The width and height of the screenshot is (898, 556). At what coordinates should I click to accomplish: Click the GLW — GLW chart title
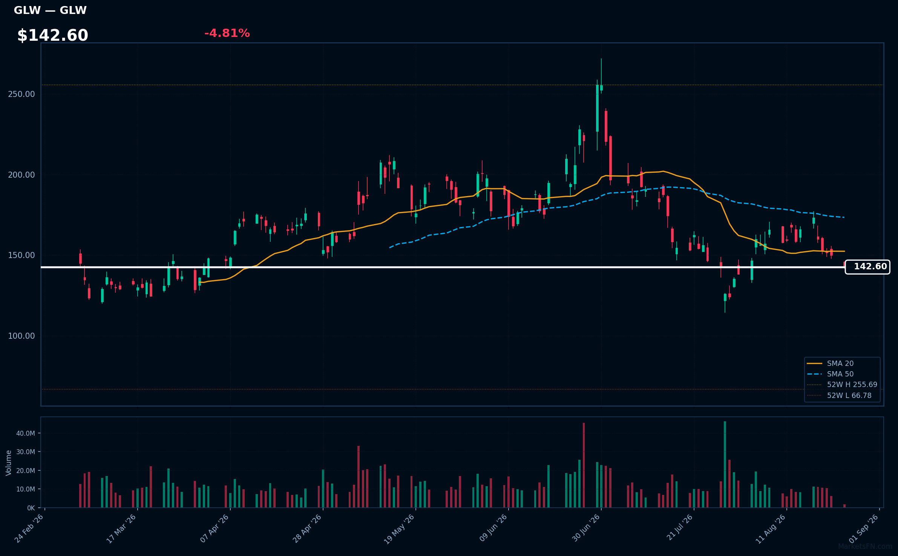click(50, 10)
